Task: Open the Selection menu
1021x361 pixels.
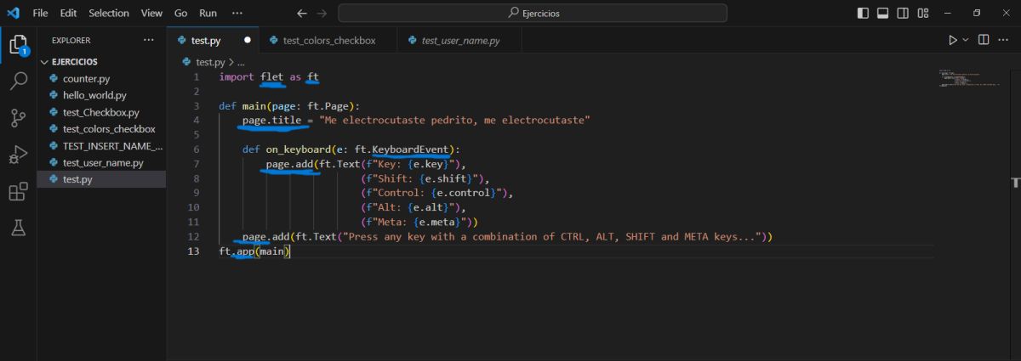Action: [108, 14]
